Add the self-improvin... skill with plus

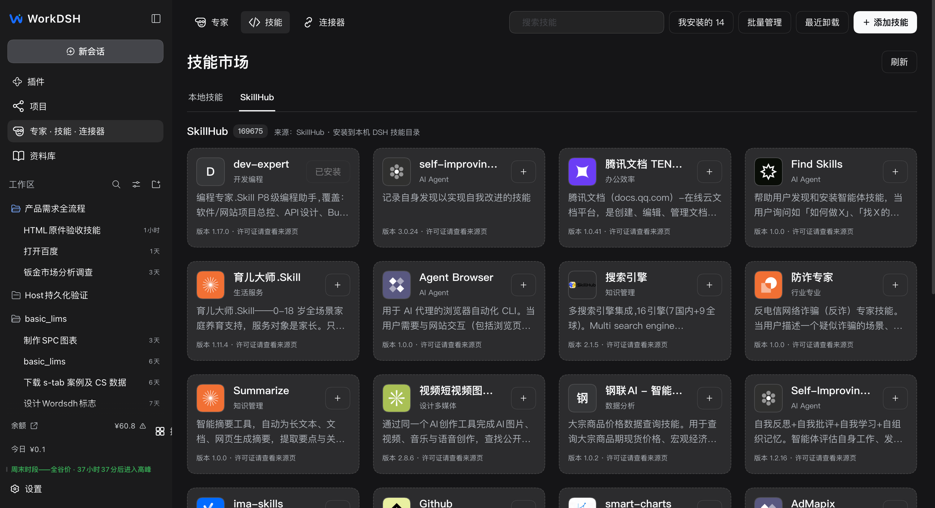tap(523, 171)
